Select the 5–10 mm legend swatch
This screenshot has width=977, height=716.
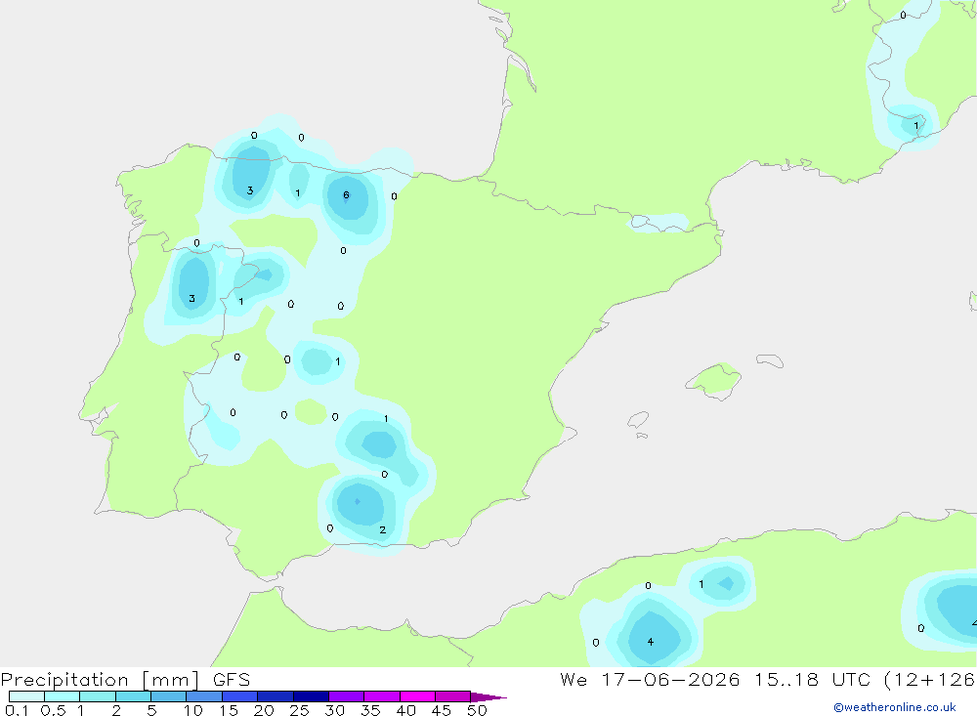(169, 696)
